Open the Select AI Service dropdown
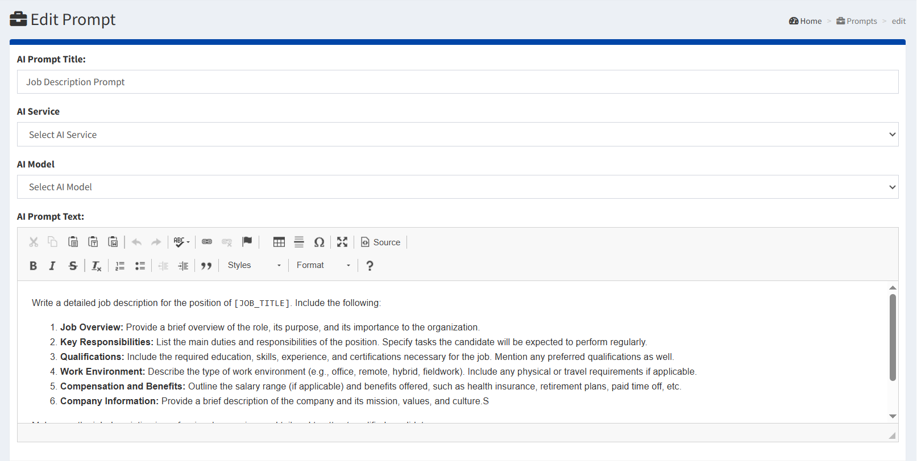917x461 pixels. point(457,135)
